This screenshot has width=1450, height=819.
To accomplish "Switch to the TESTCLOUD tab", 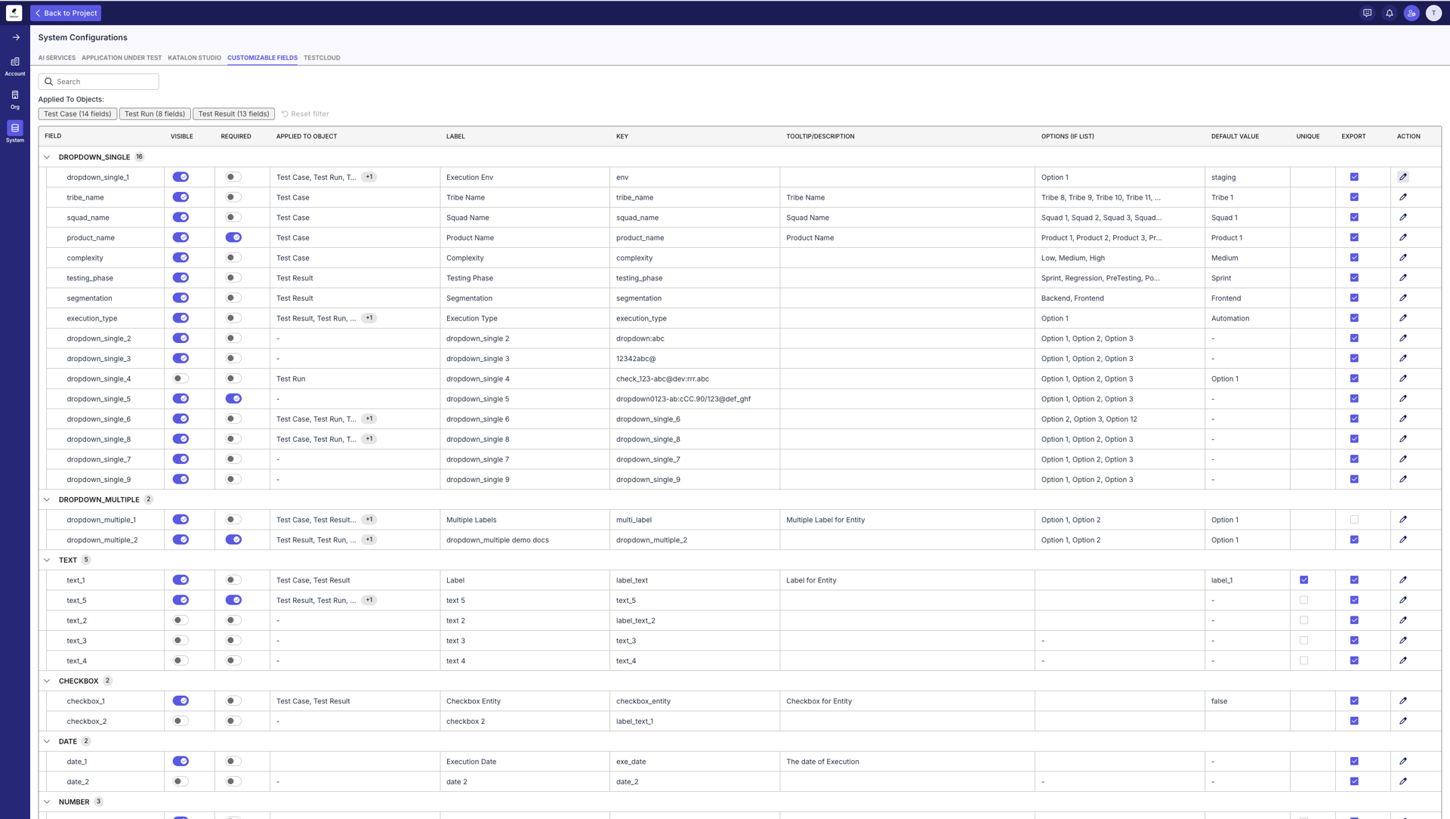I will point(322,57).
